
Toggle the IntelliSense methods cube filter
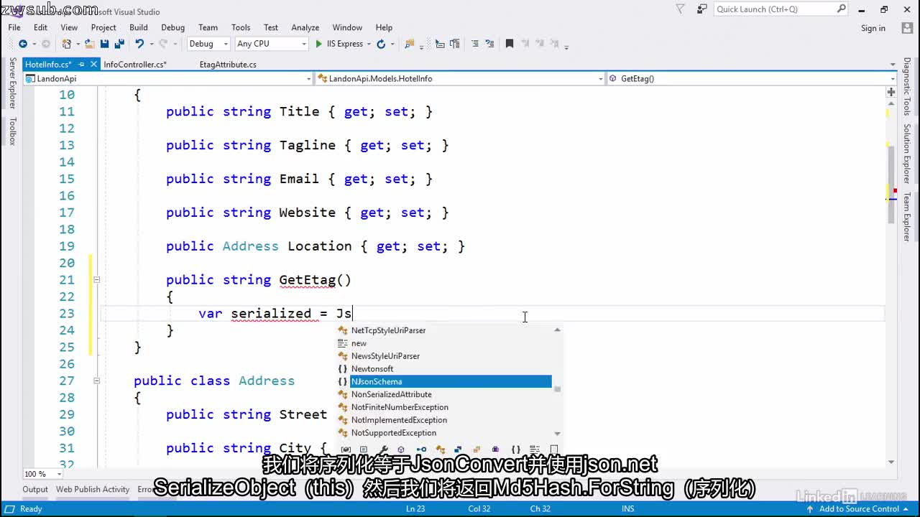[x=401, y=450]
